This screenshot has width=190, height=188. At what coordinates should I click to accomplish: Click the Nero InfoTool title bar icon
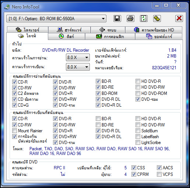point(7,7)
